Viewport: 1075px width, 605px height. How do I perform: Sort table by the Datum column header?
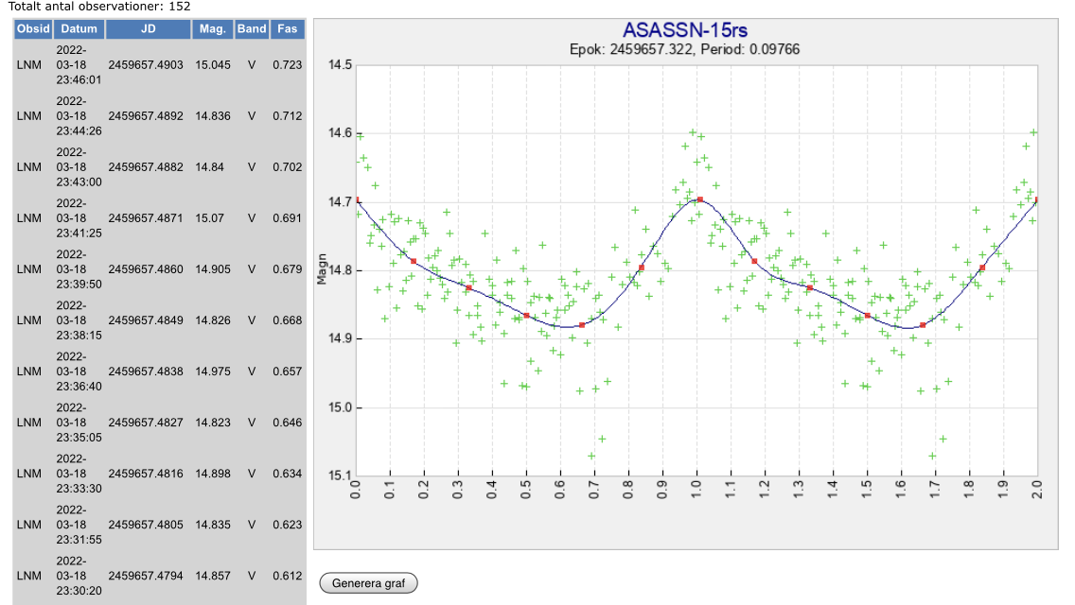[x=79, y=29]
